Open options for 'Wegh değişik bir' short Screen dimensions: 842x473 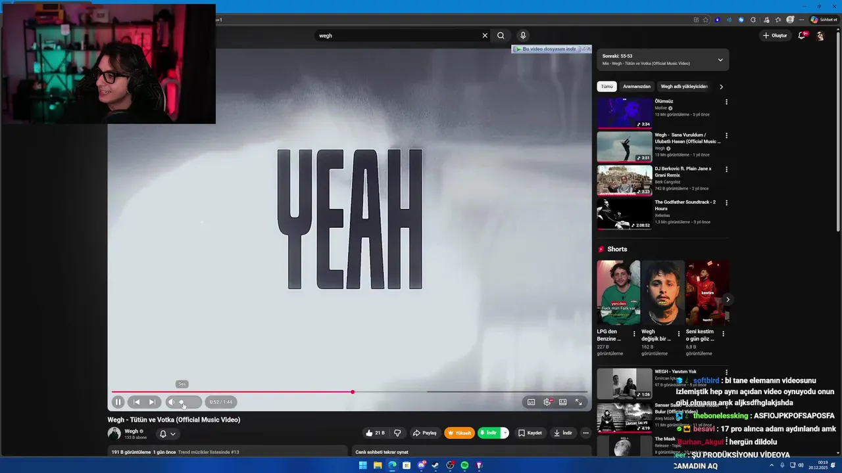pyautogui.click(x=679, y=334)
